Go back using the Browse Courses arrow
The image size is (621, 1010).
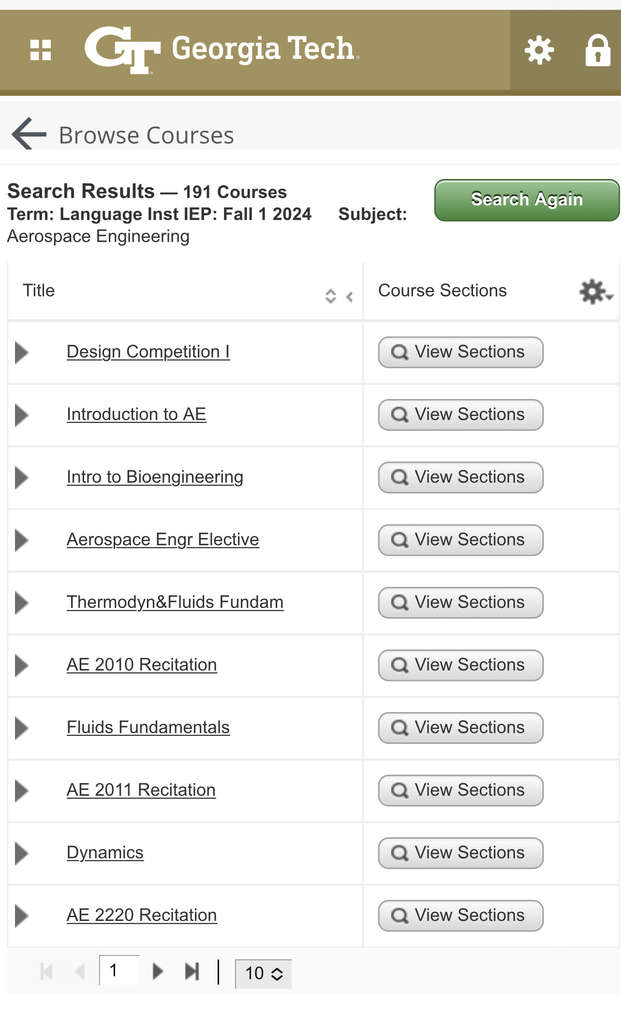pos(29,134)
